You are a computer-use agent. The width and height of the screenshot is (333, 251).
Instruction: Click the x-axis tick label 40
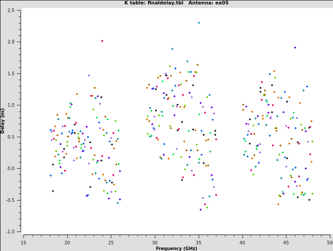(x=243, y=242)
